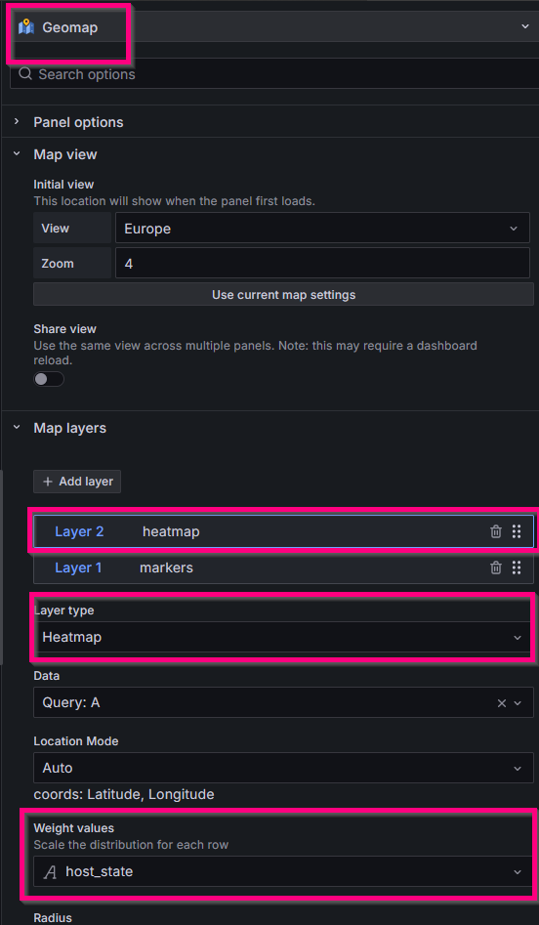539x925 pixels.
Task: Click the drag handle for Layer 2
Action: pyautogui.click(x=517, y=531)
